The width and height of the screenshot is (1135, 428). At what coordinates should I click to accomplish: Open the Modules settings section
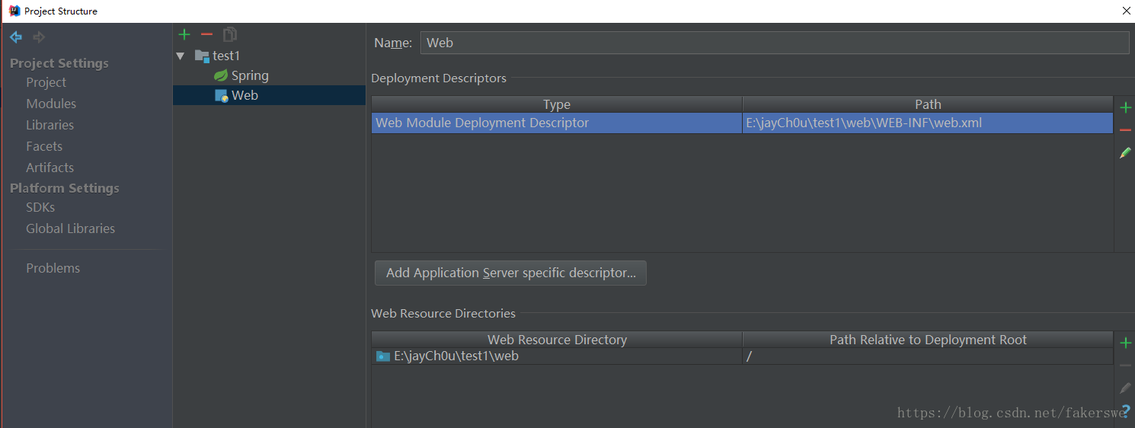(51, 104)
